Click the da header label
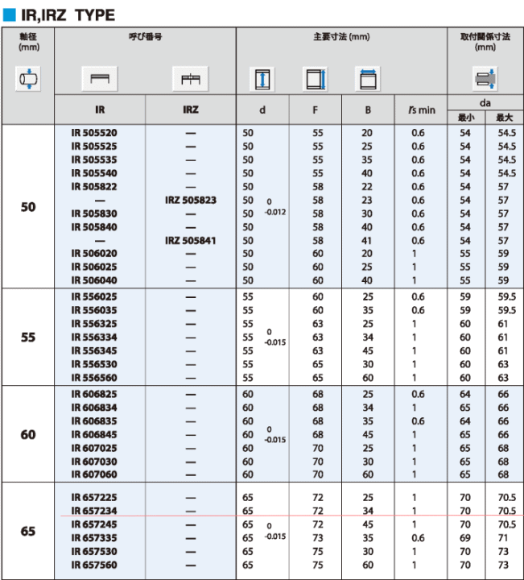This screenshot has width=524, height=580. pyautogui.click(x=485, y=103)
